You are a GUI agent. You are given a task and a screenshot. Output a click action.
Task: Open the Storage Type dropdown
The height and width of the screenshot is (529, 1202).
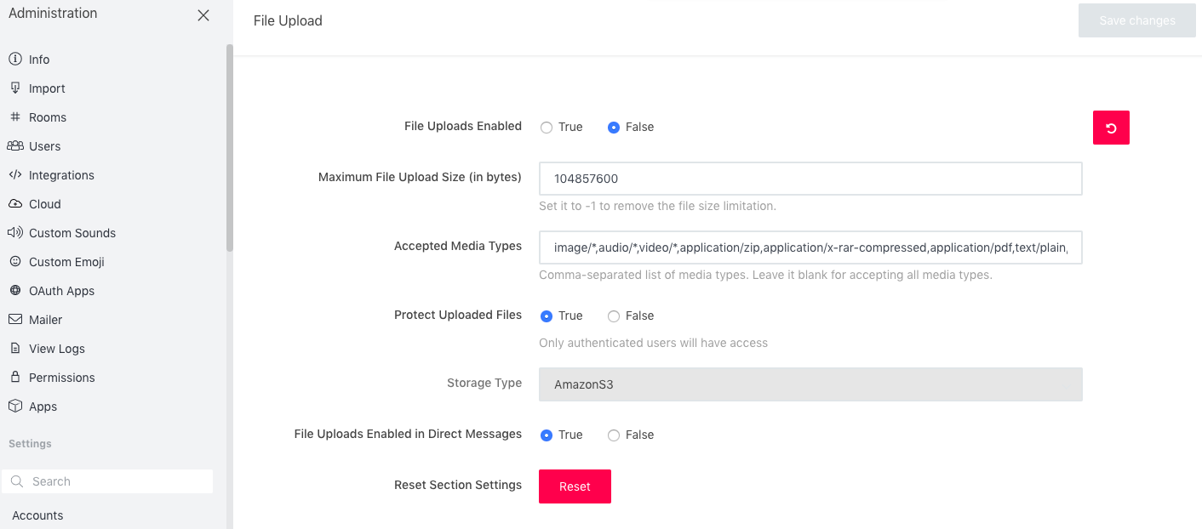tap(810, 384)
